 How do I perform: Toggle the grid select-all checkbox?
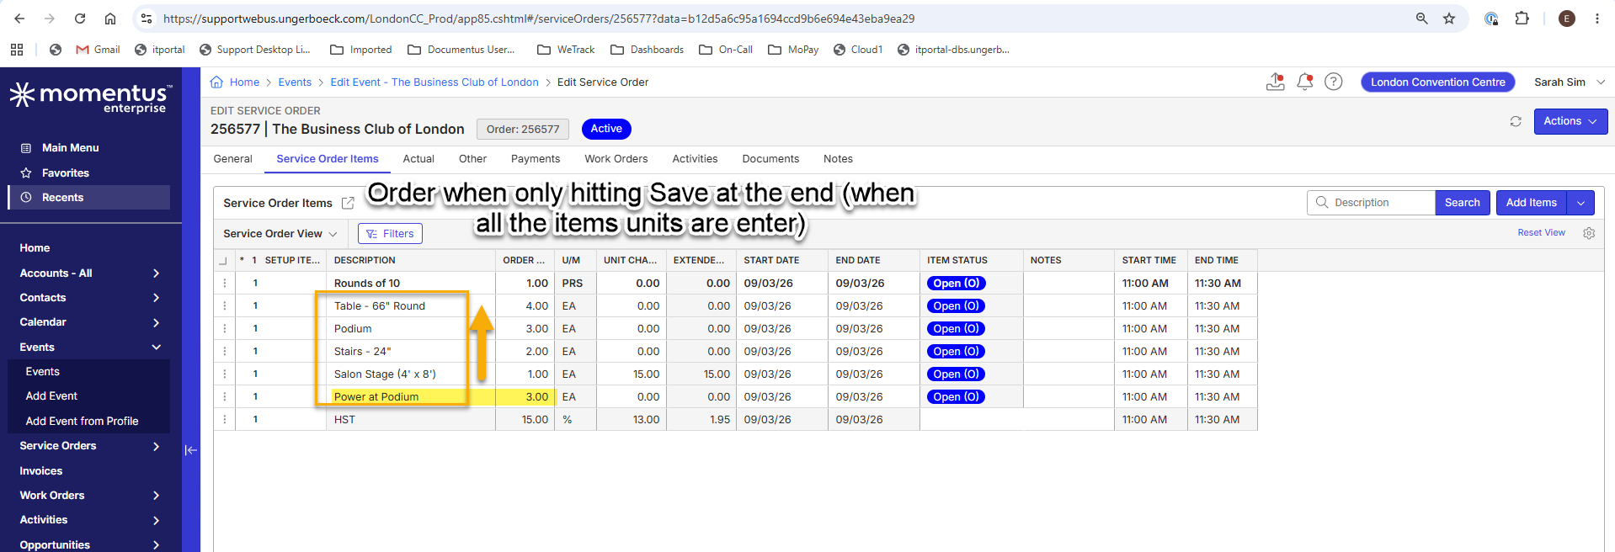[x=223, y=261]
